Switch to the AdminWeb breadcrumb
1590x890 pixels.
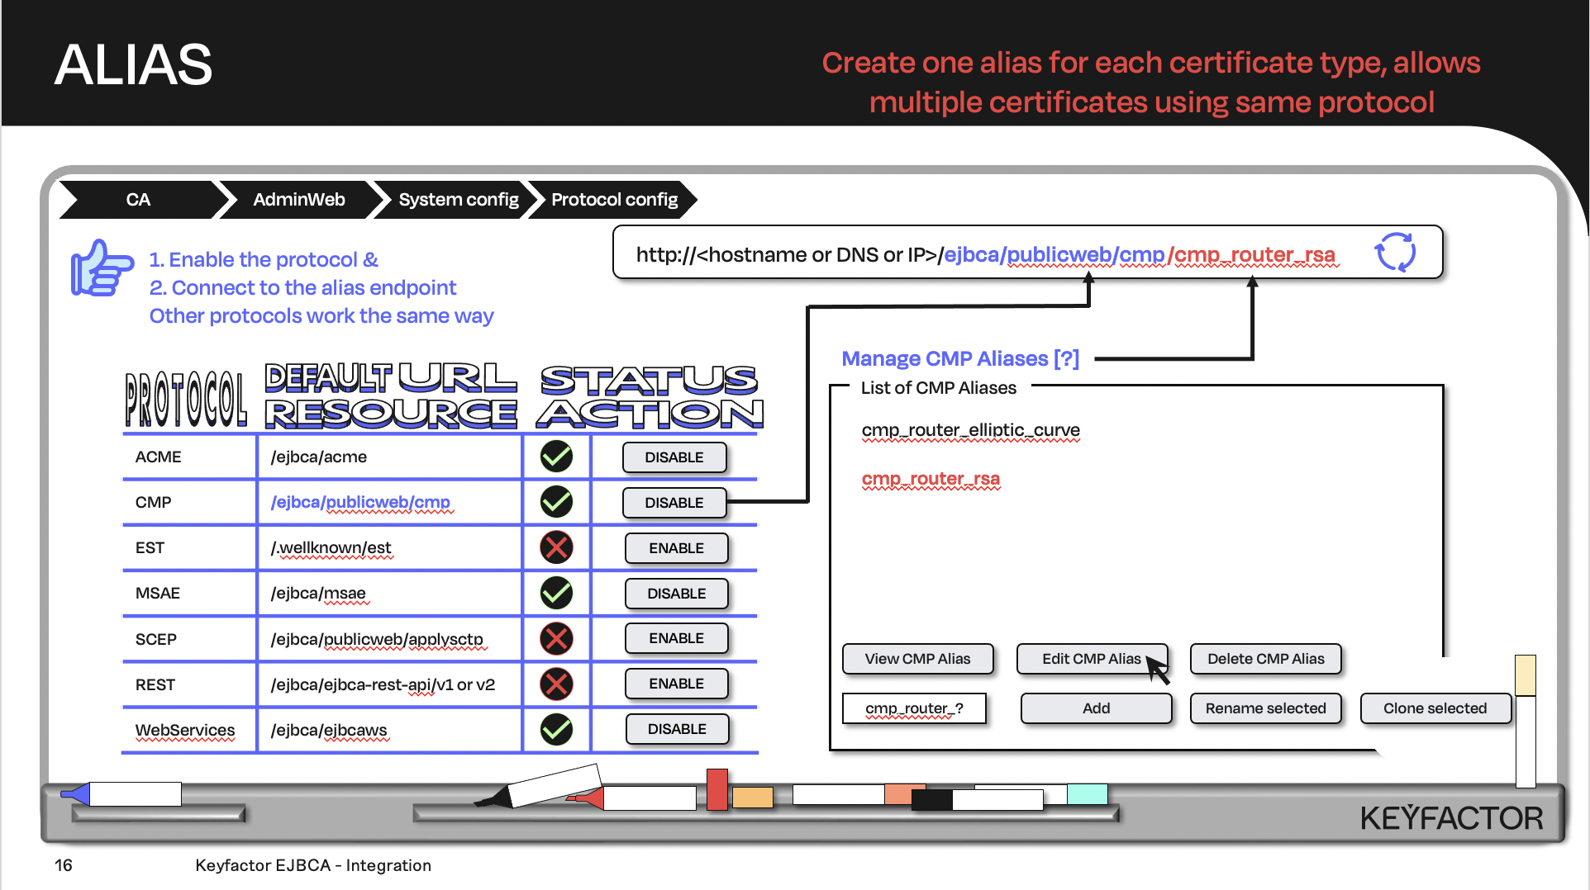[298, 200]
